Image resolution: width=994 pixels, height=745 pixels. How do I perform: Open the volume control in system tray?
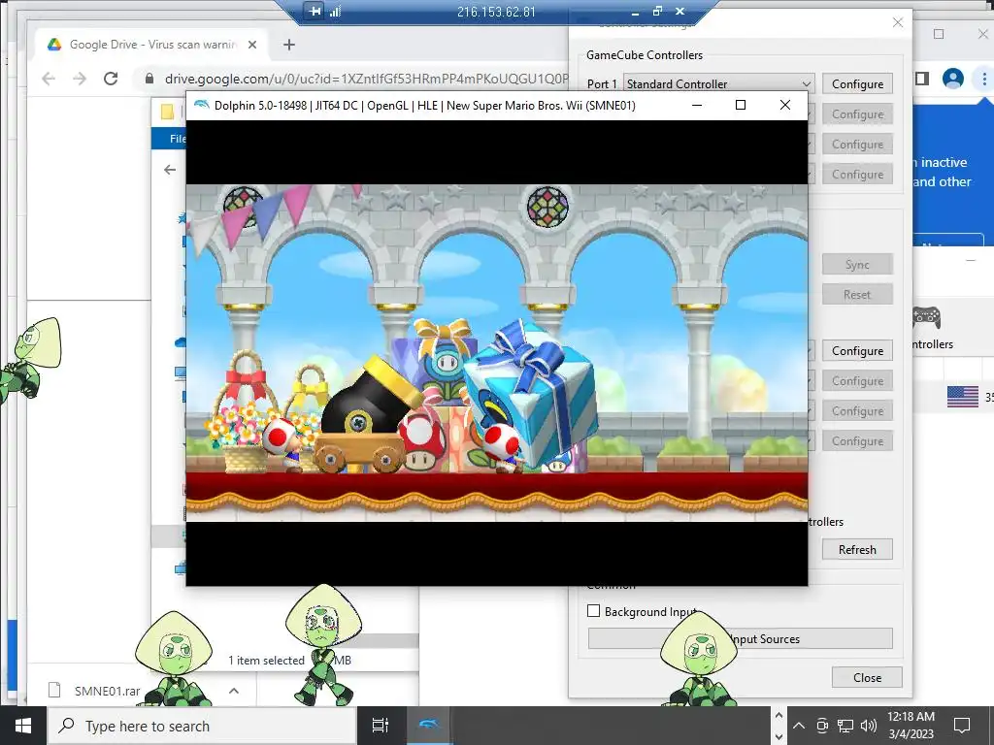(x=869, y=726)
